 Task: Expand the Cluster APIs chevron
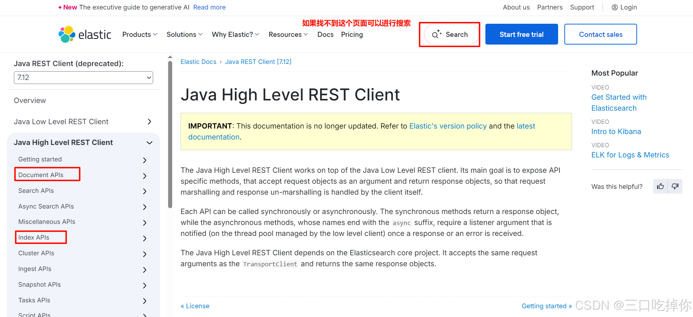tap(145, 254)
